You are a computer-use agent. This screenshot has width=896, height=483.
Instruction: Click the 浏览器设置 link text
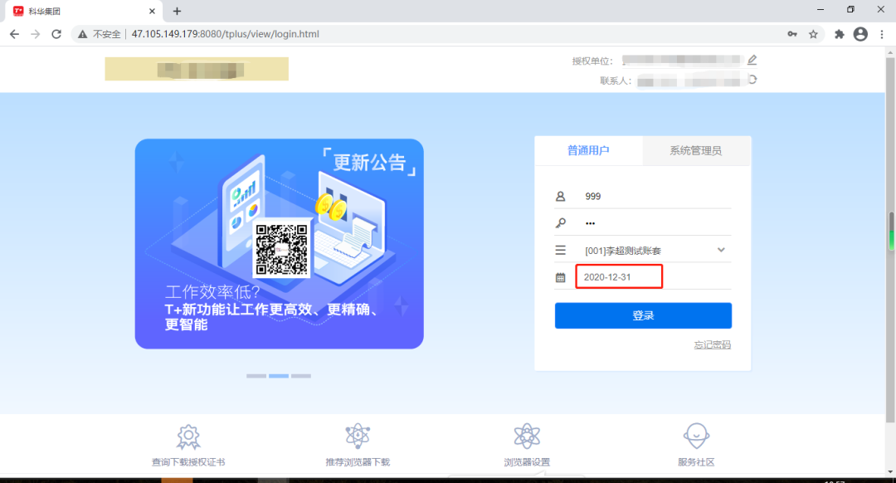coord(527,462)
